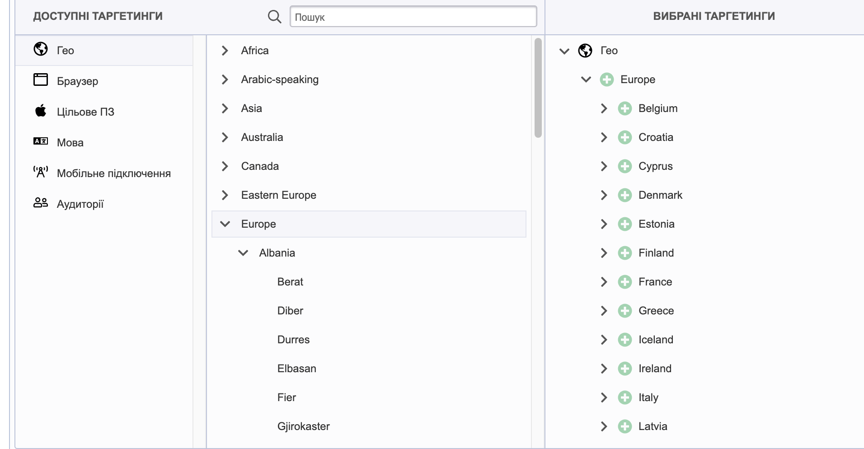Image resolution: width=864 pixels, height=449 pixels.
Task: Click the Пошук search input field
Action: 413,17
